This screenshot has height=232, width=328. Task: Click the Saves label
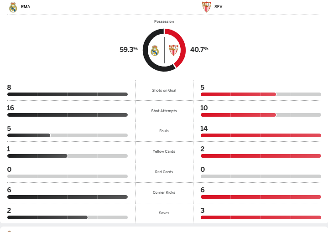pyautogui.click(x=164, y=213)
